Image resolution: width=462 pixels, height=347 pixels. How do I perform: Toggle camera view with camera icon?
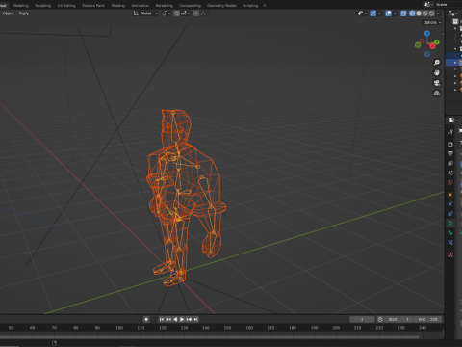point(437,83)
